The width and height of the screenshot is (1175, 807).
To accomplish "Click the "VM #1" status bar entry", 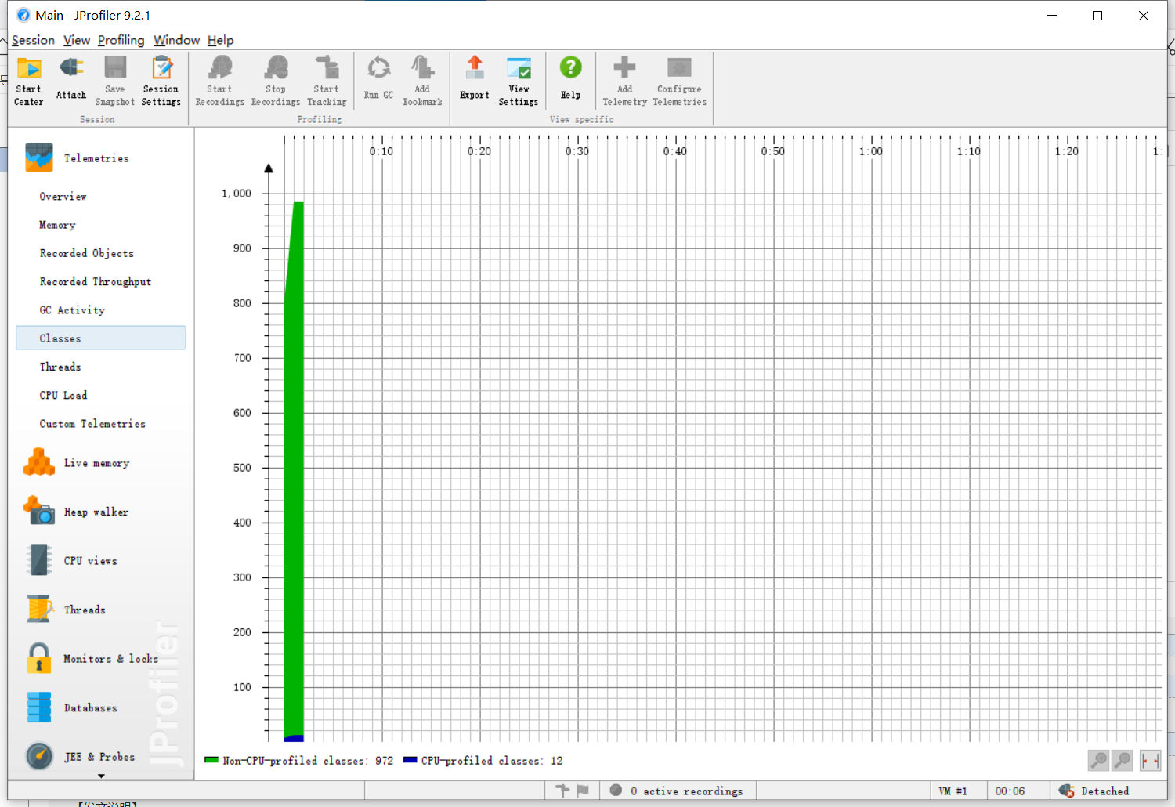I will click(953, 791).
